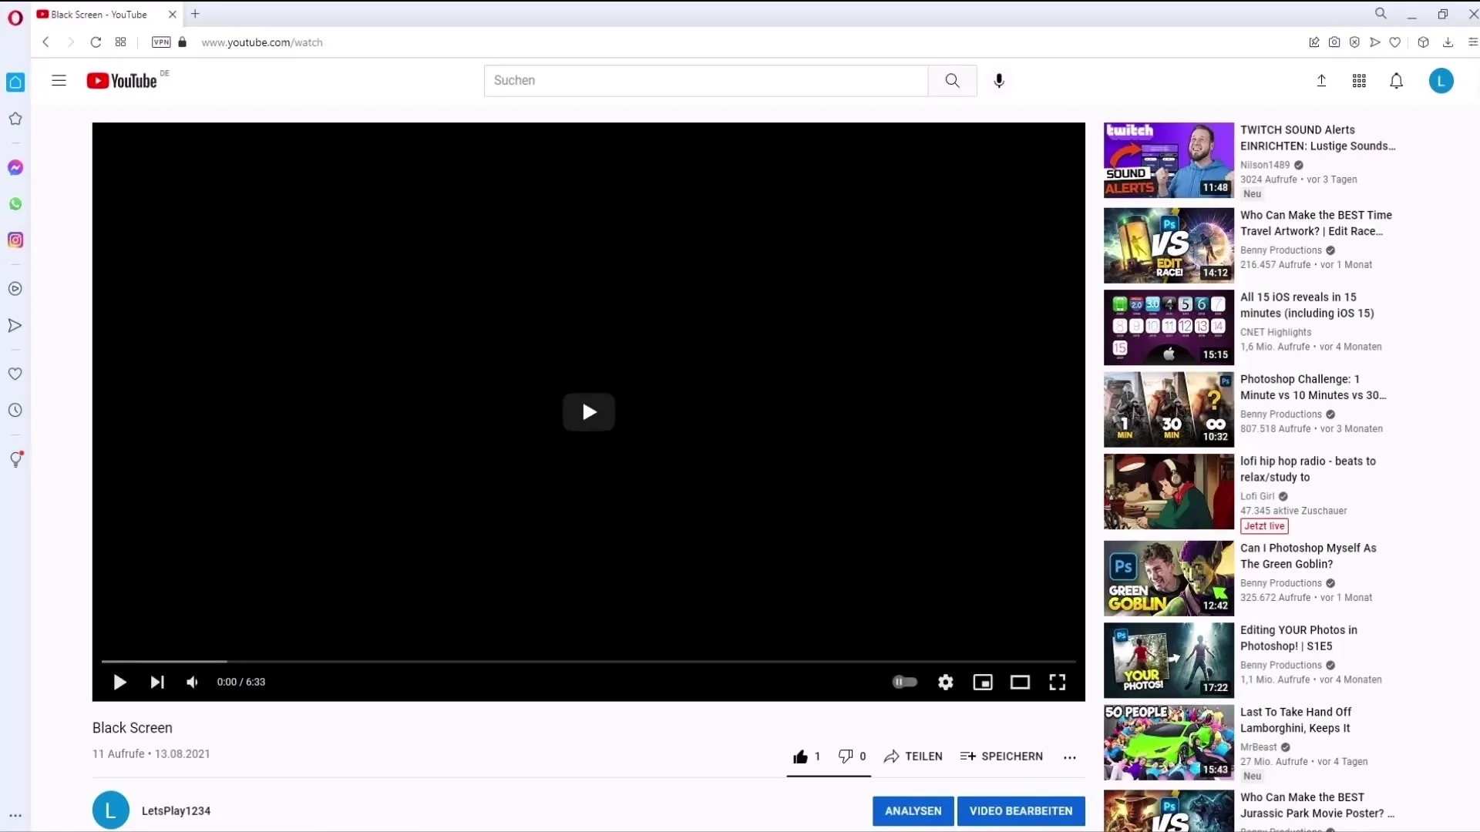Click the YouTube home menu hamburger icon
Screen dimensions: 1480x832
[x=59, y=80]
